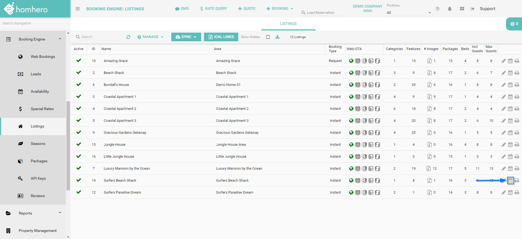Toggle the Show Hidden checkbox
The width and height of the screenshot is (522, 239).
tap(268, 37)
